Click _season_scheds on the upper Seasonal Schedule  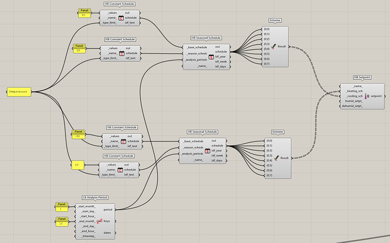pos(197,54)
